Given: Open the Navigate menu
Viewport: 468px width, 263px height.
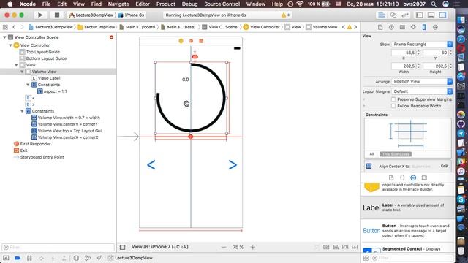Looking at the screenshot, I should click(x=118, y=4).
